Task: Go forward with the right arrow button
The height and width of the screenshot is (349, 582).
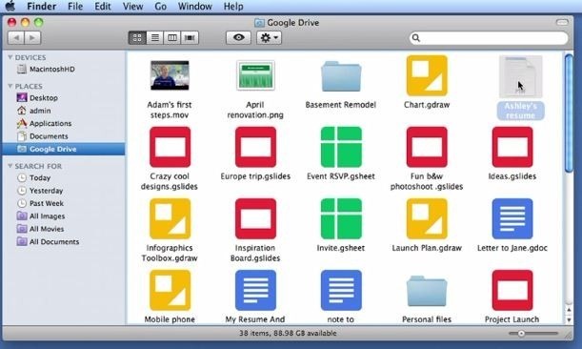Action: tap(32, 37)
